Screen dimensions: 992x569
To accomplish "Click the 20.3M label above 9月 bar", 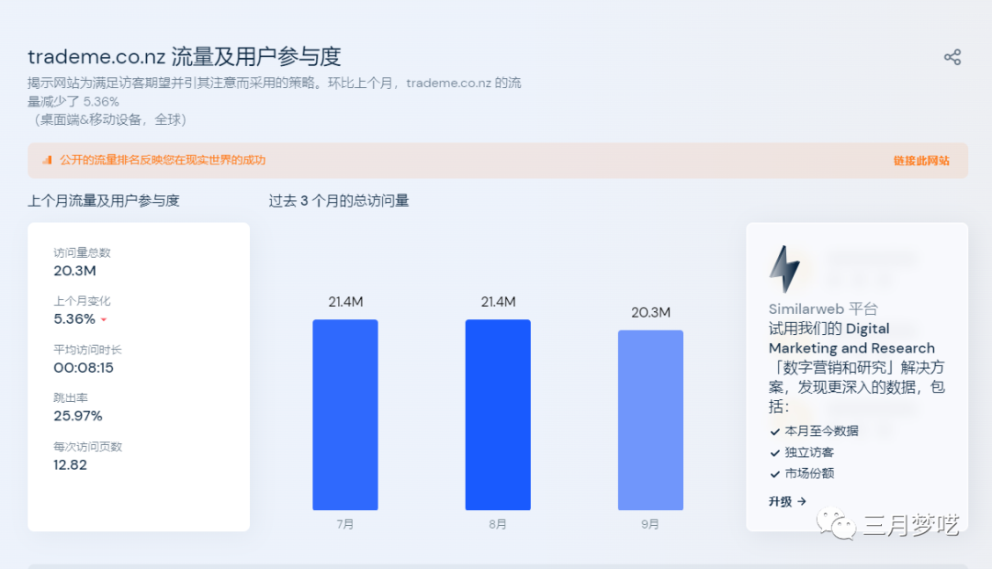I will [650, 312].
